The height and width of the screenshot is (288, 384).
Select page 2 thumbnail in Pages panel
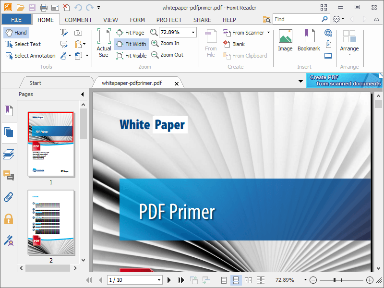[50, 222]
